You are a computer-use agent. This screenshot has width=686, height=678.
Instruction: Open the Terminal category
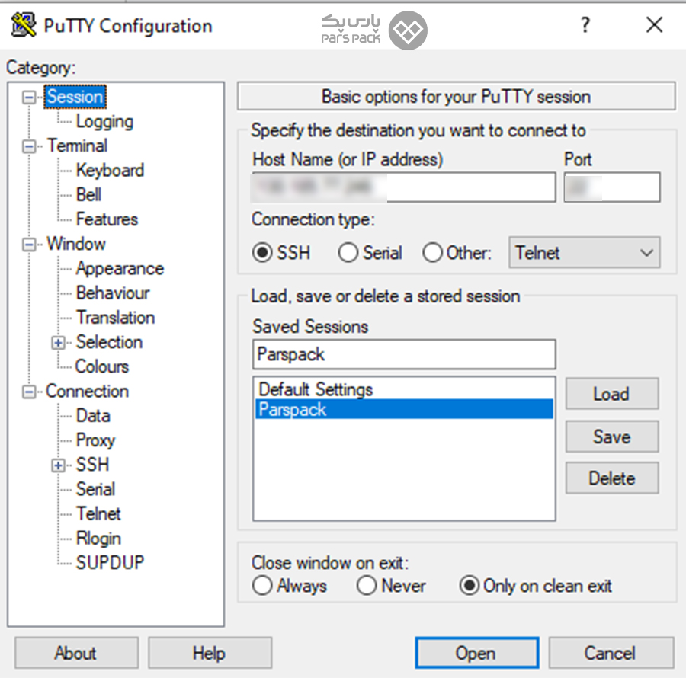[77, 146]
